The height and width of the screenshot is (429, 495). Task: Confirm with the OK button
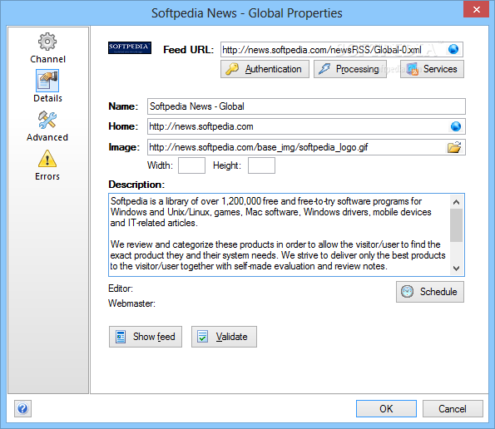click(386, 409)
